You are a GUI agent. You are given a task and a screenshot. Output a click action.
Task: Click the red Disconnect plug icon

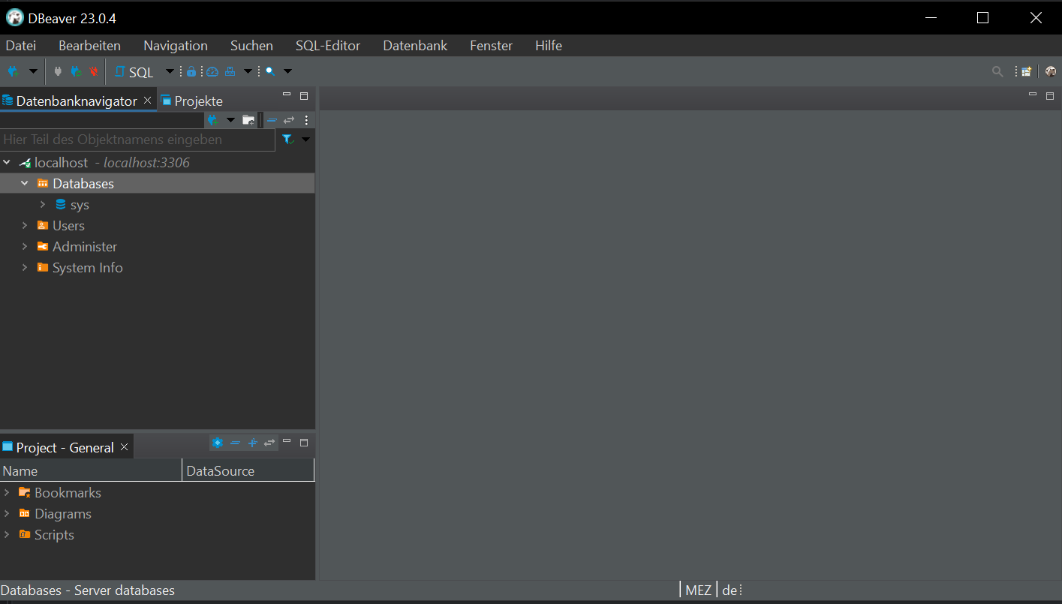pyautogui.click(x=94, y=72)
